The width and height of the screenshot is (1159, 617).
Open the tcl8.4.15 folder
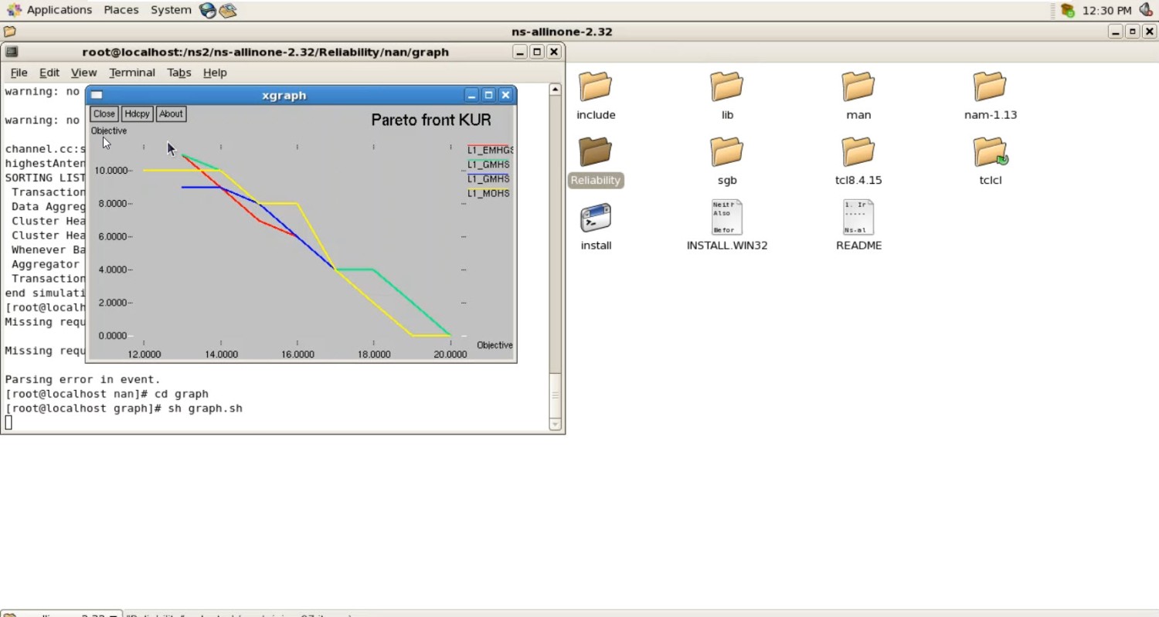tap(858, 152)
